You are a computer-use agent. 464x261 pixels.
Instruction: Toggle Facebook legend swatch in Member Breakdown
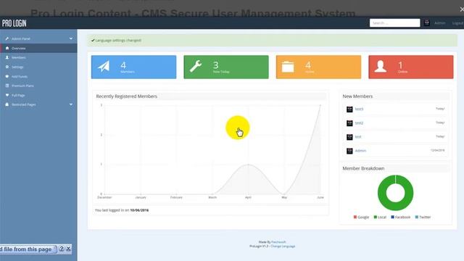click(x=393, y=217)
